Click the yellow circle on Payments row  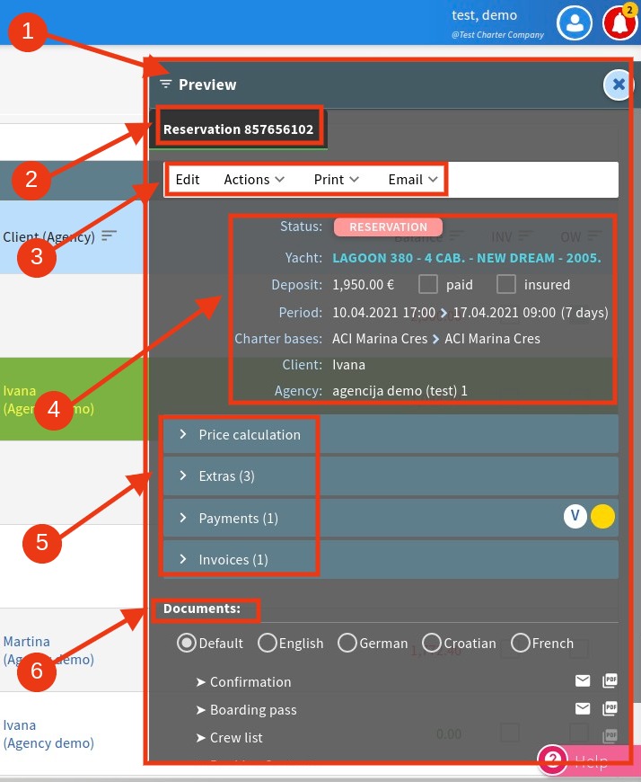[602, 516]
